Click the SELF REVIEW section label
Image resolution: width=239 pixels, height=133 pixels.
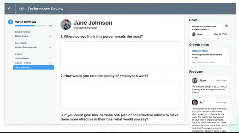click(x=23, y=32)
